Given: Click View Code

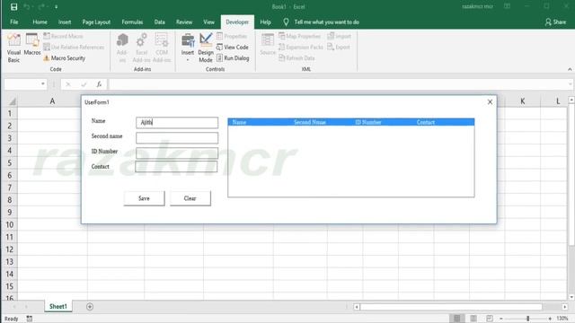Looking at the screenshot, I should point(233,48).
